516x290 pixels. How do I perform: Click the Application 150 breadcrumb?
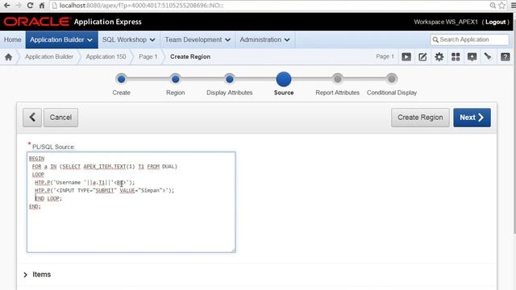106,57
